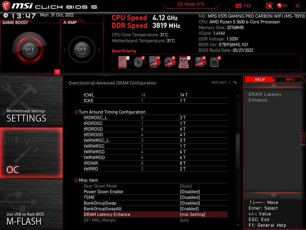Click the settings list scrollbar thumb
The height and width of the screenshot is (230, 306).
pyautogui.click(x=238, y=151)
